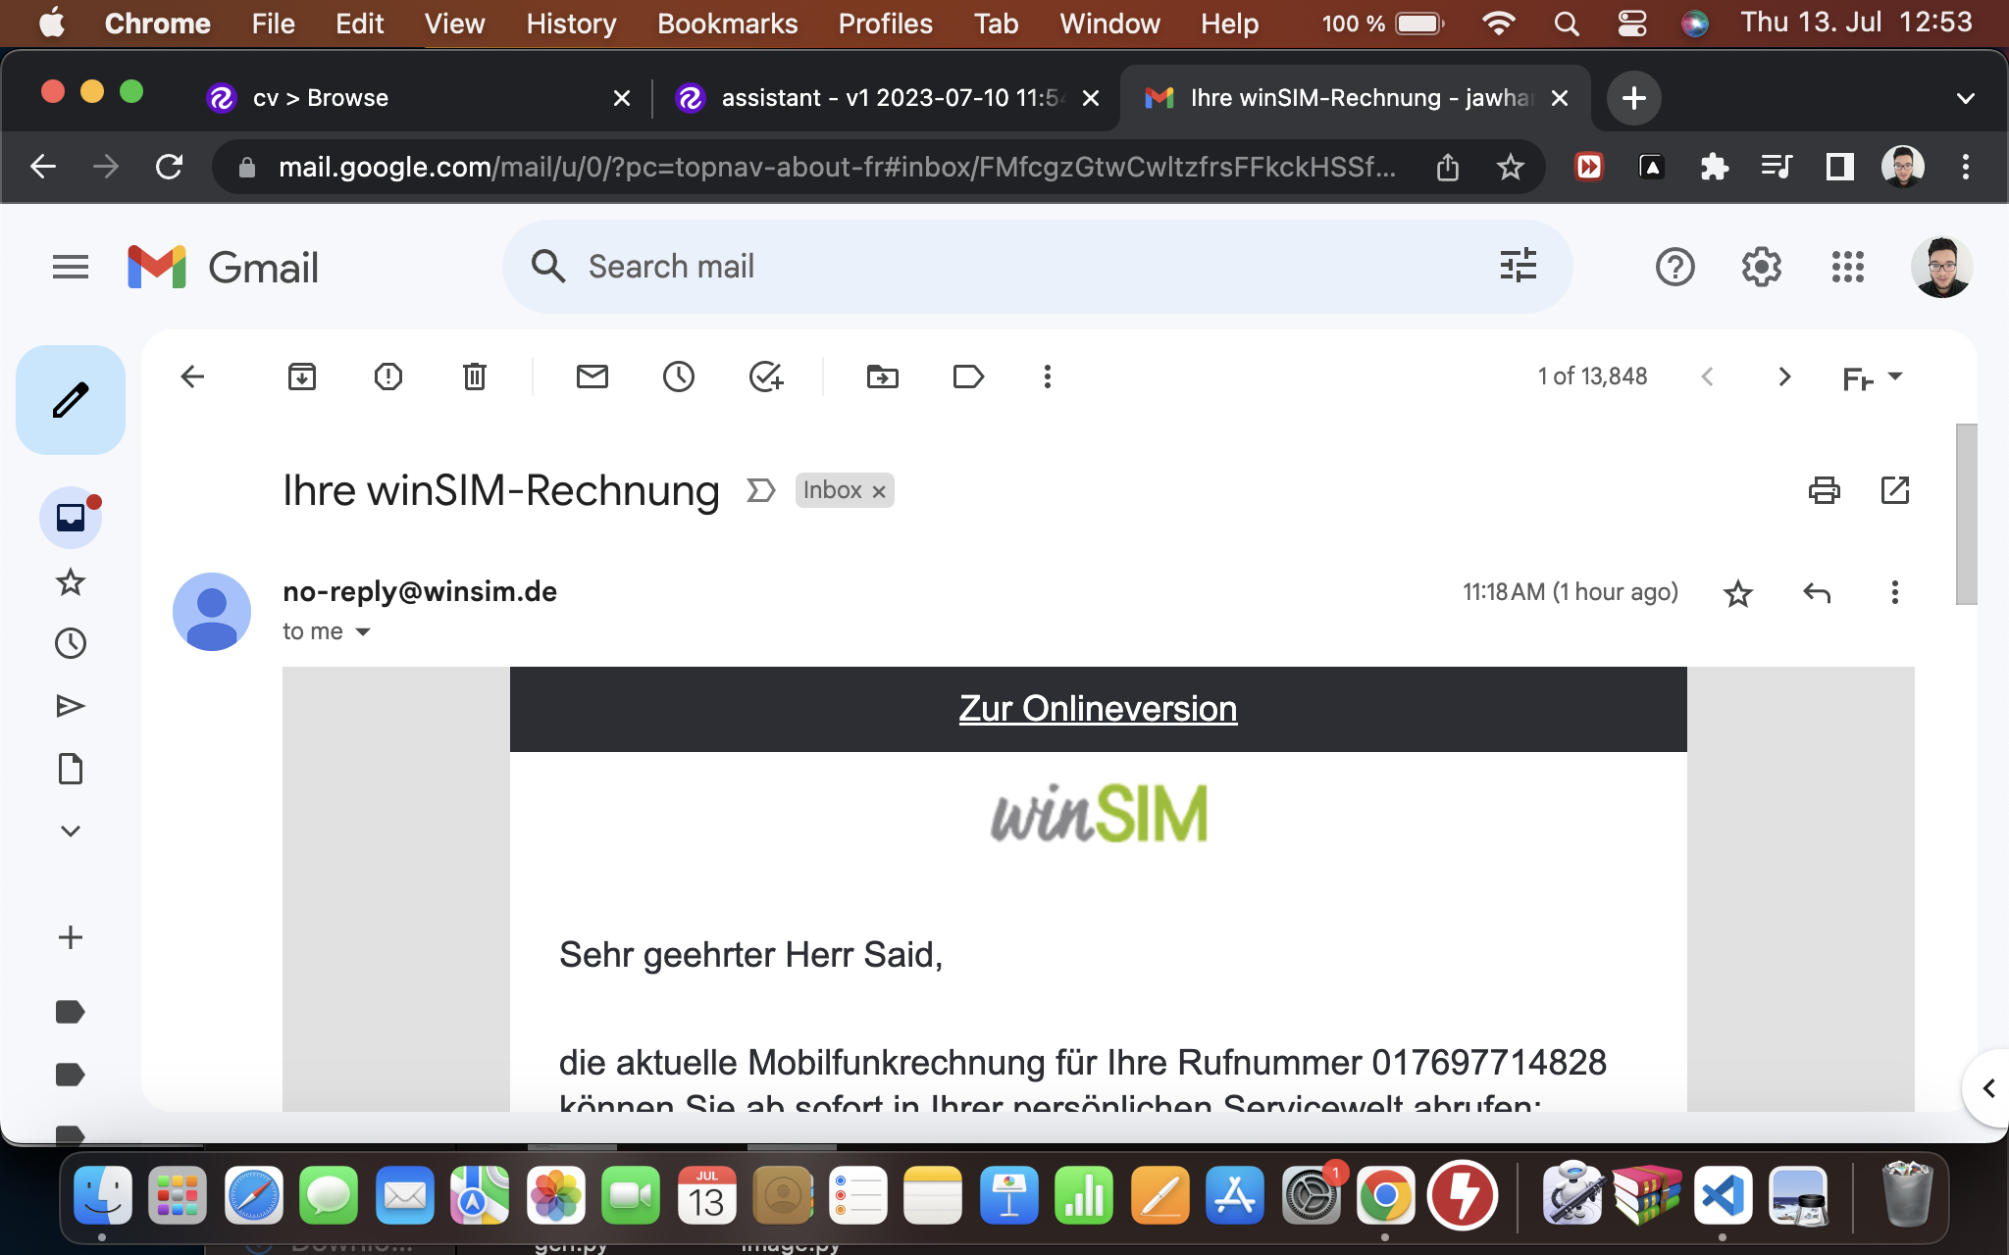Image resolution: width=2009 pixels, height=1255 pixels.
Task: Open the Bookmarks menu in menu bar
Action: (727, 24)
